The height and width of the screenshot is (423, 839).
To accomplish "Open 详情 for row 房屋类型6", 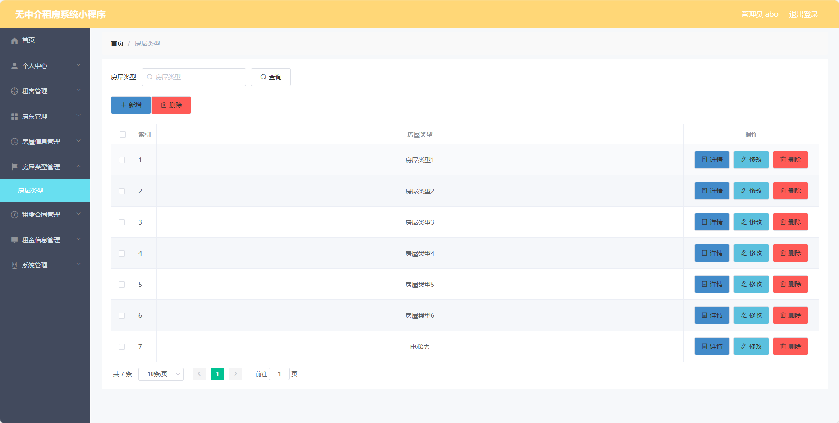I will pyautogui.click(x=712, y=315).
